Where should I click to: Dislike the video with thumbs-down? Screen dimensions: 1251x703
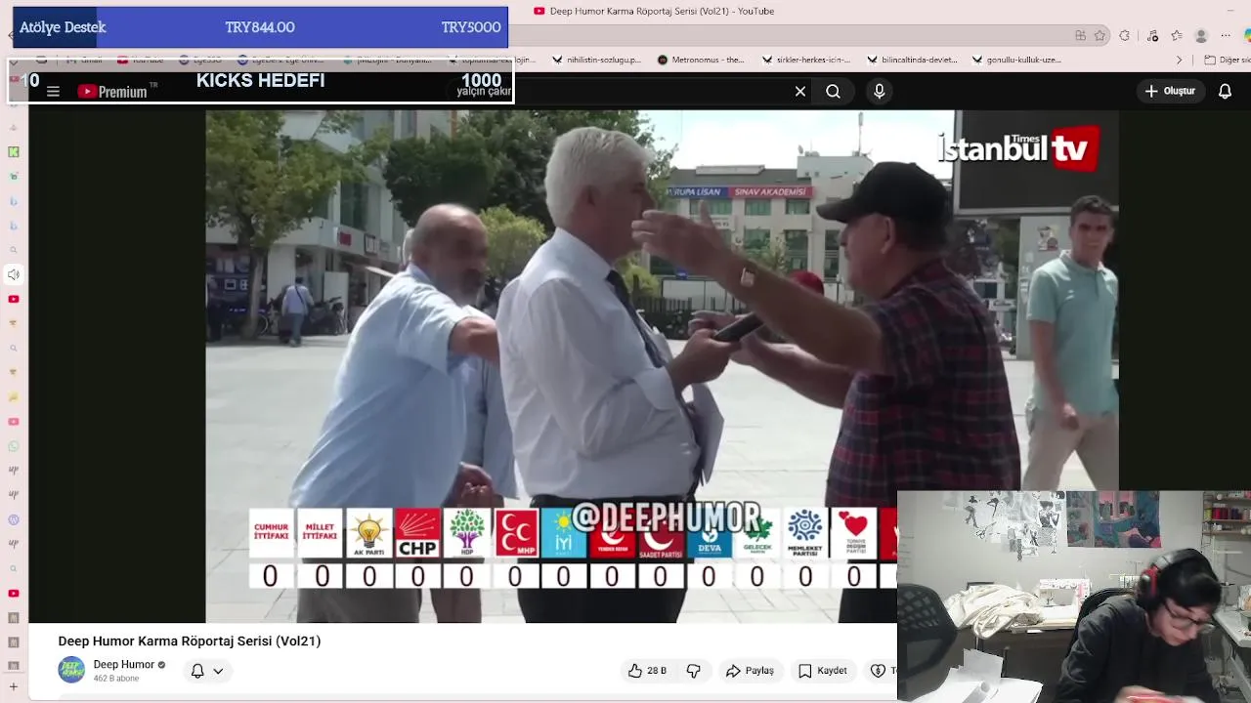pyautogui.click(x=693, y=671)
